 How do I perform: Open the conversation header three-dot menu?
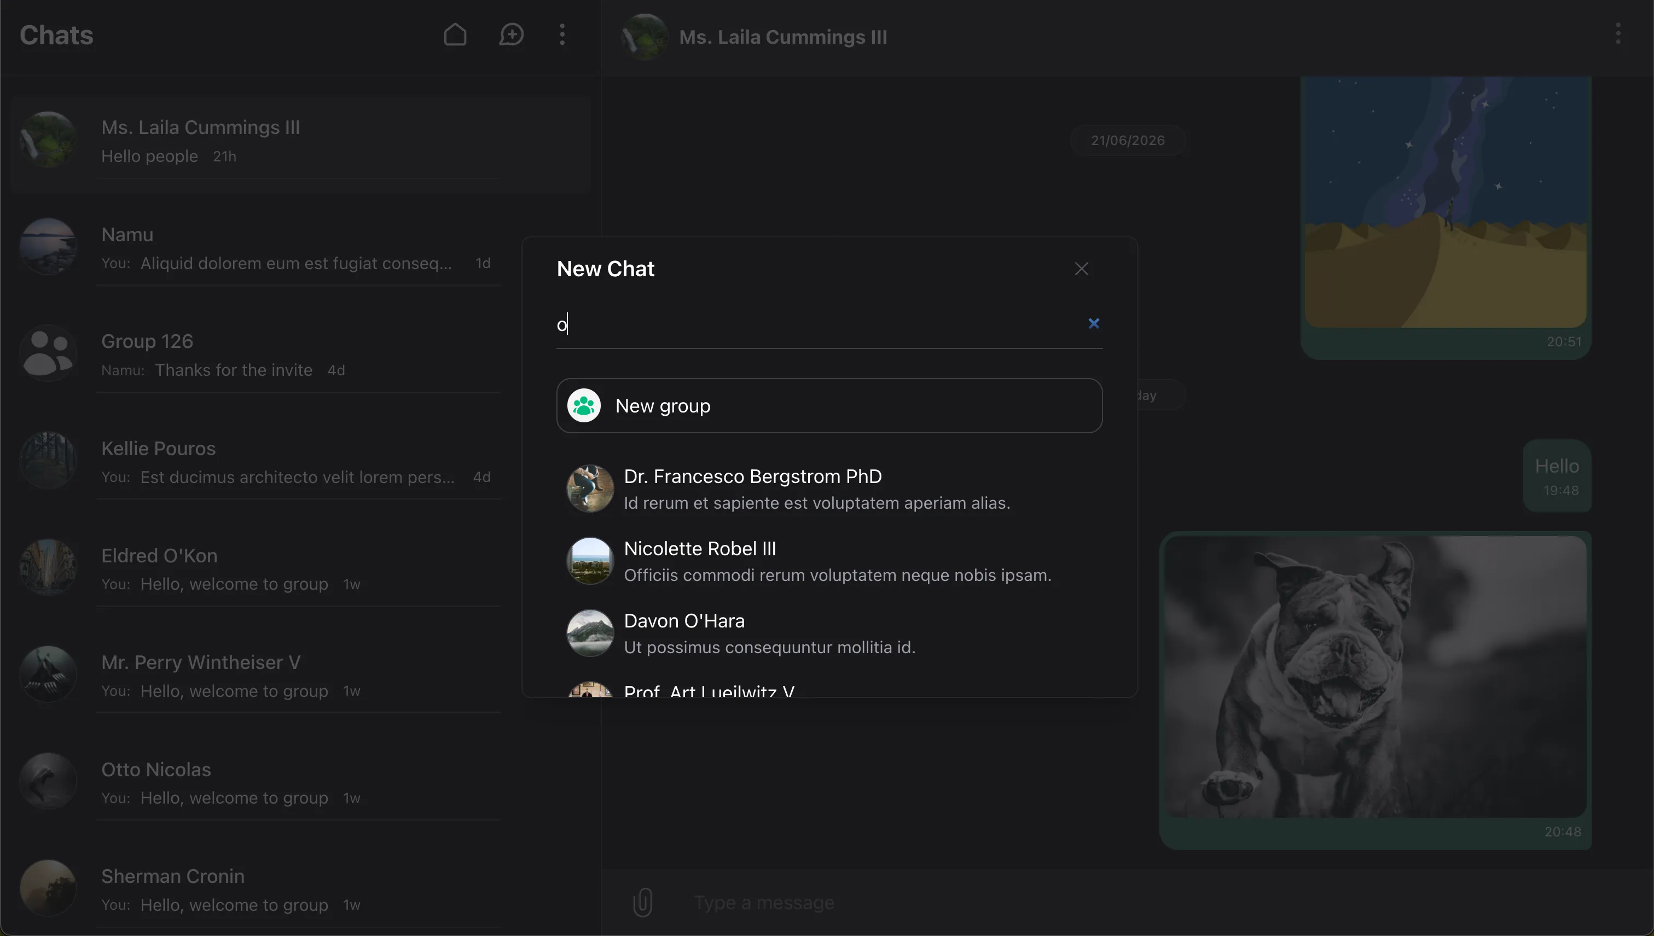pos(1618,33)
